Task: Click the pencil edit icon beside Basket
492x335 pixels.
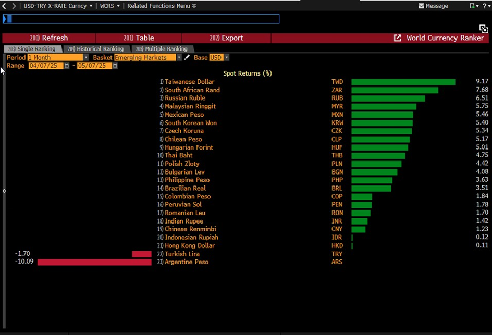Action: tap(187, 57)
